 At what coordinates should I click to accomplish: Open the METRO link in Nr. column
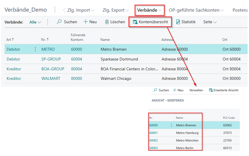click(x=48, y=49)
